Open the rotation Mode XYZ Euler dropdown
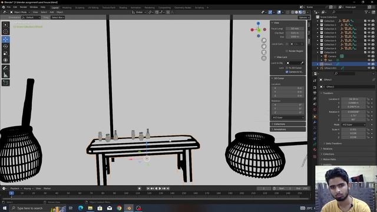Image resolution: width=377 pixels, height=212 pixels. (353, 125)
